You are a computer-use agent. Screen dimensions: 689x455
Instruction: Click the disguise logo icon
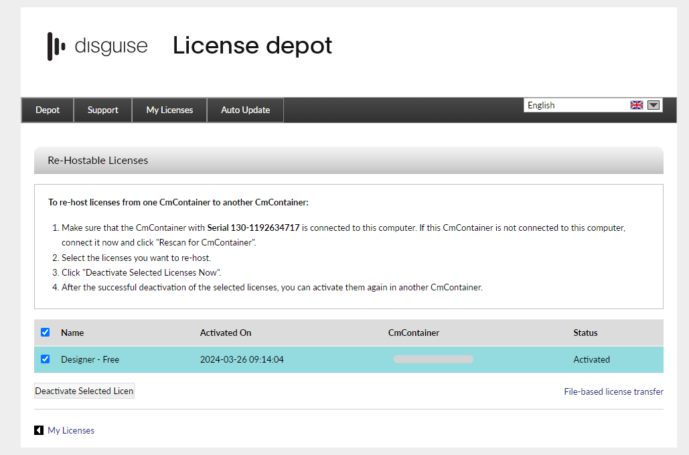(57, 45)
